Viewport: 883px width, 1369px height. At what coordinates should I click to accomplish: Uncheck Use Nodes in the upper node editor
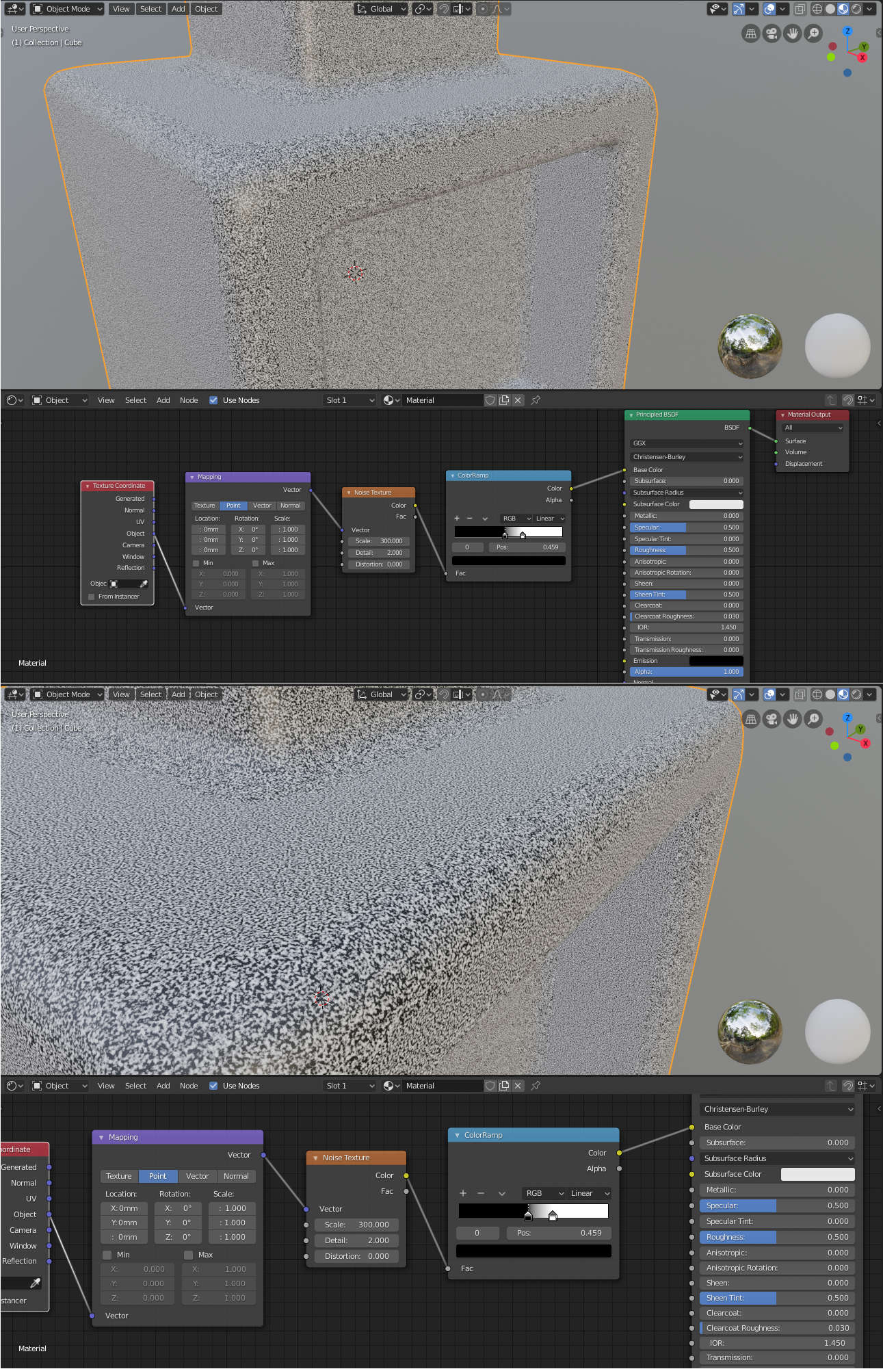(x=213, y=400)
